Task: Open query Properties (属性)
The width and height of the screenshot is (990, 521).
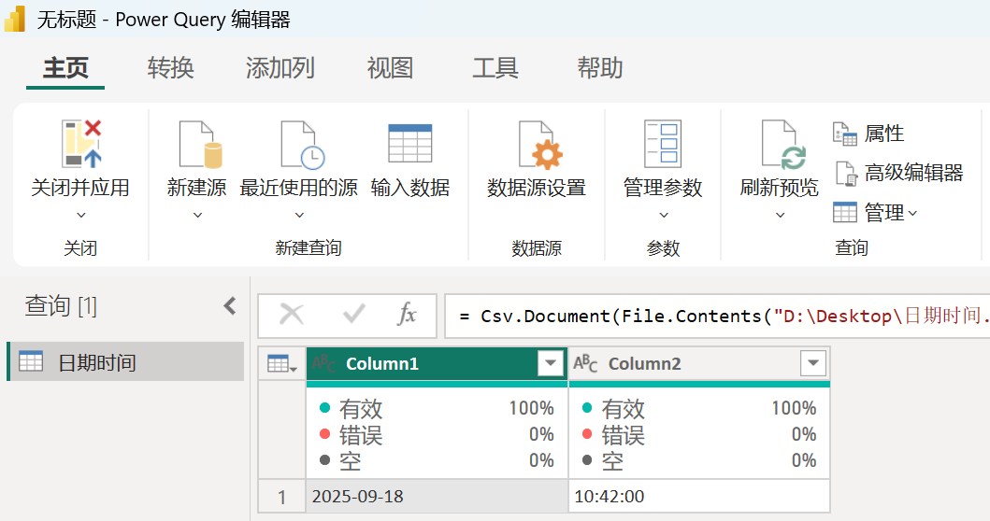Action: tap(868, 134)
